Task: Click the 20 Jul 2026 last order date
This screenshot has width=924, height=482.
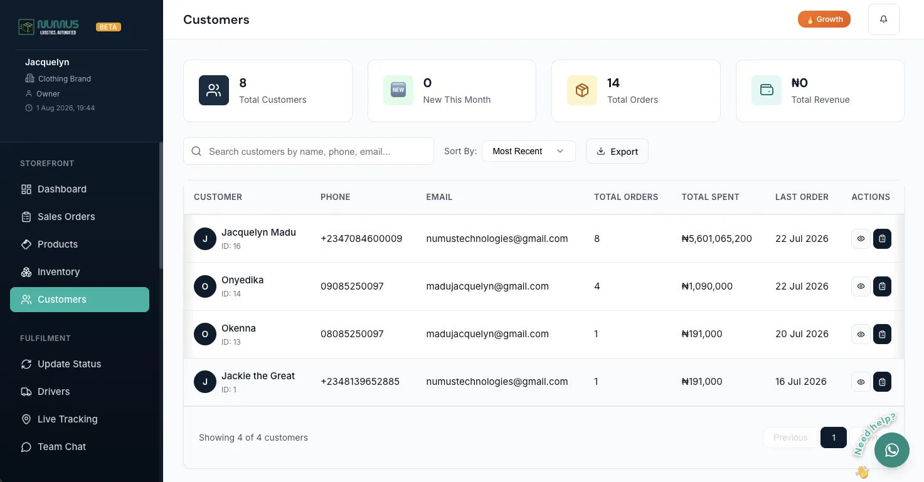Action: click(802, 334)
